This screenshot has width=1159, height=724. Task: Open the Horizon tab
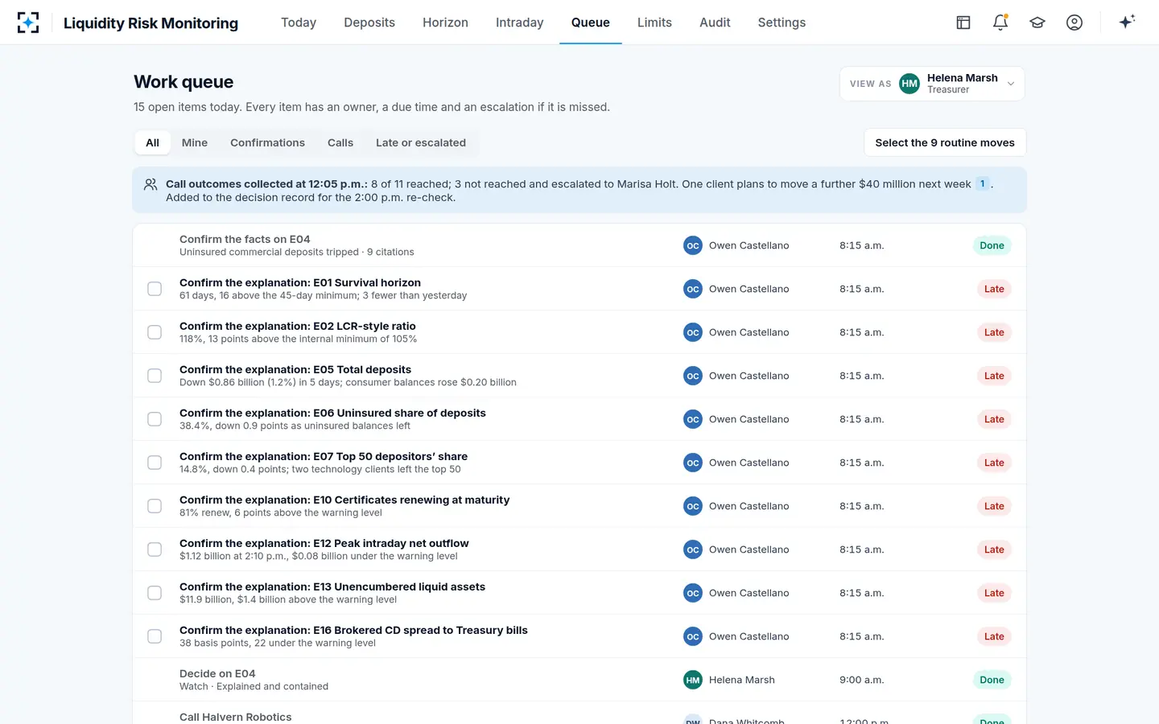(x=445, y=23)
